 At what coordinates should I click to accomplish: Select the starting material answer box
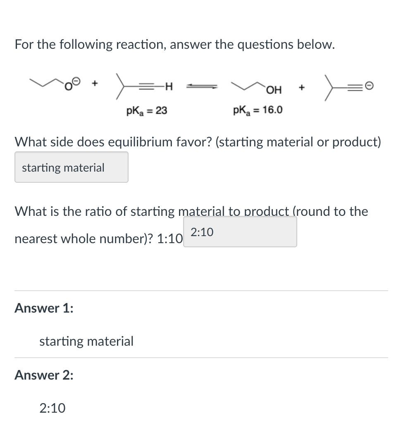71,167
